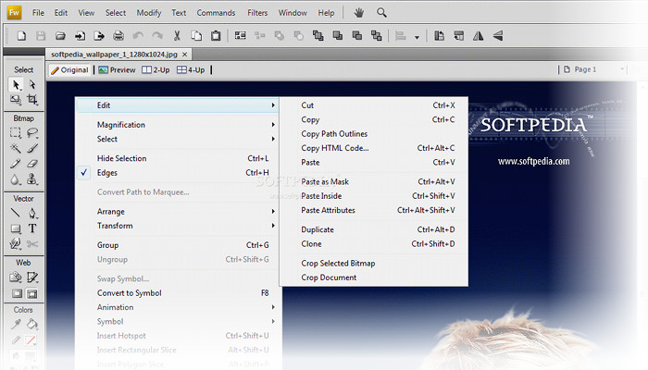Screen dimensions: 648x370
Task: Click the Hand tool in menu bar
Action: pos(359,13)
